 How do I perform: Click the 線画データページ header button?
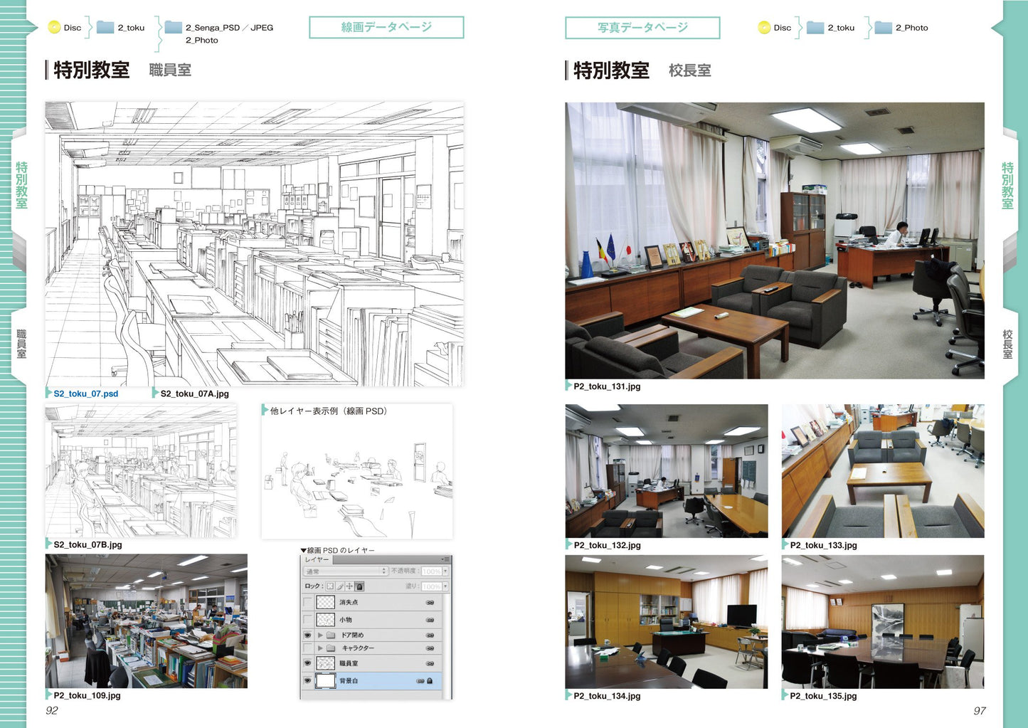pyautogui.click(x=386, y=28)
